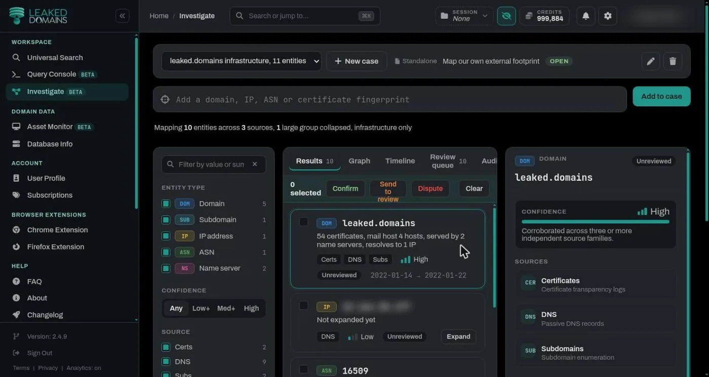Screen dimensions: 709x377
Task: Switch to the Timeline tab
Action: (x=400, y=161)
